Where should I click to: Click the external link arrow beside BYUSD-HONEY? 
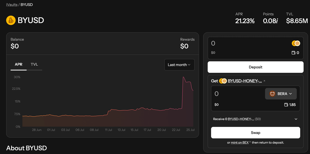(x=264, y=81)
